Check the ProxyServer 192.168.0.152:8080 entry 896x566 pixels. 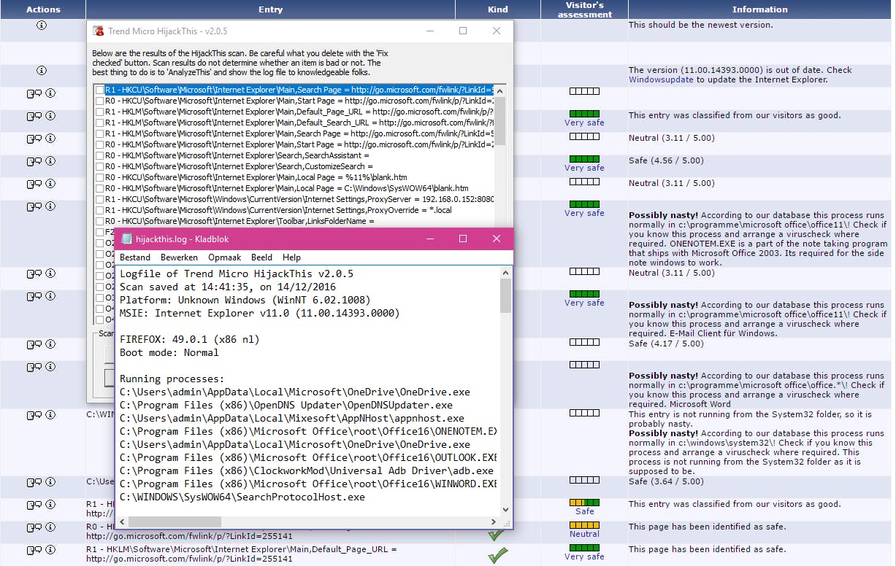point(99,199)
